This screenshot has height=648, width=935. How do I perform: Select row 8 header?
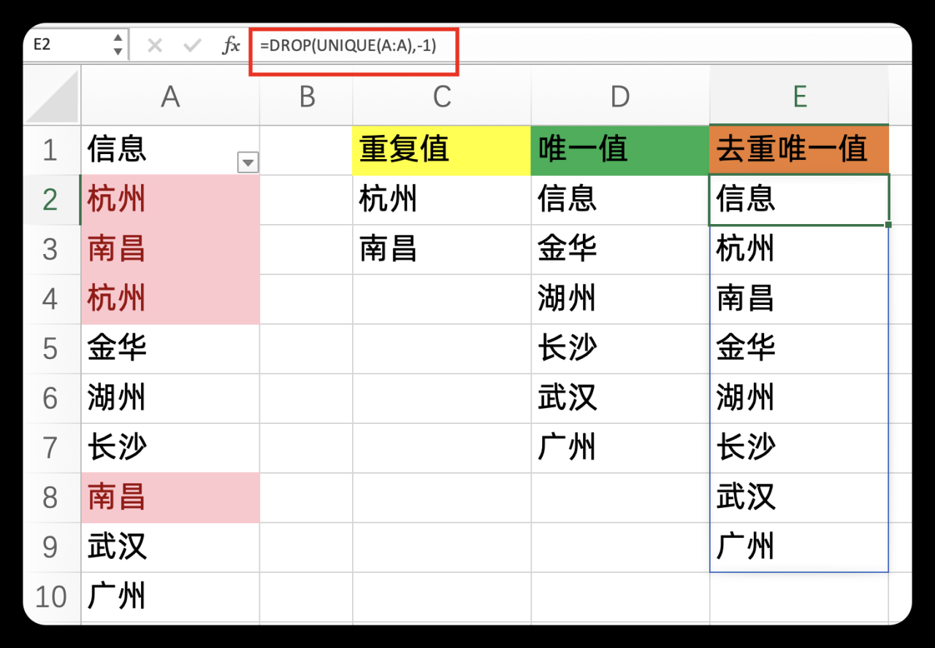[x=52, y=498]
